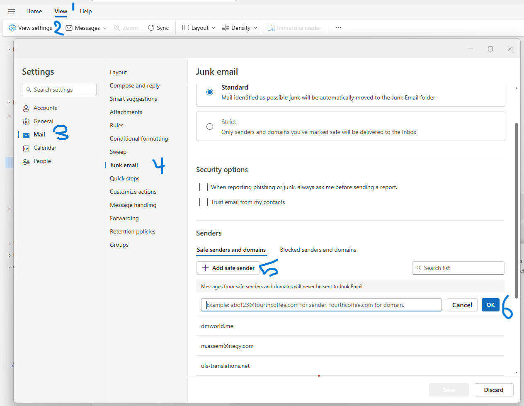Switch to Blocked senders and domains tab
The width and height of the screenshot is (524, 406).
pos(318,250)
